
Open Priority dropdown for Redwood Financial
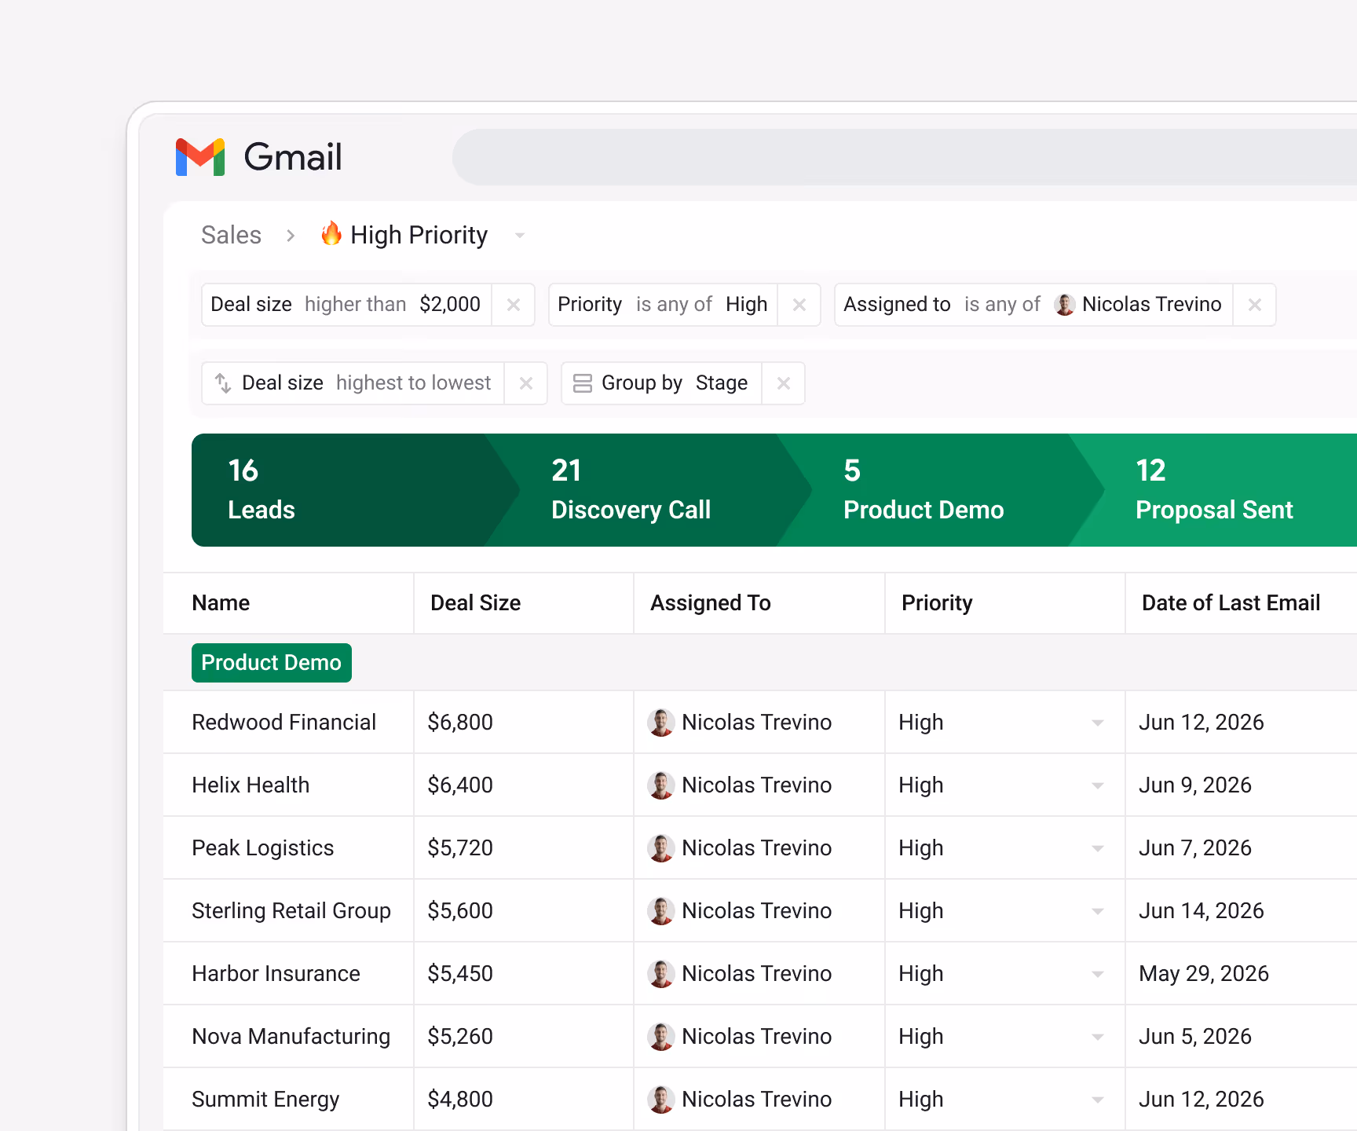click(x=1098, y=723)
